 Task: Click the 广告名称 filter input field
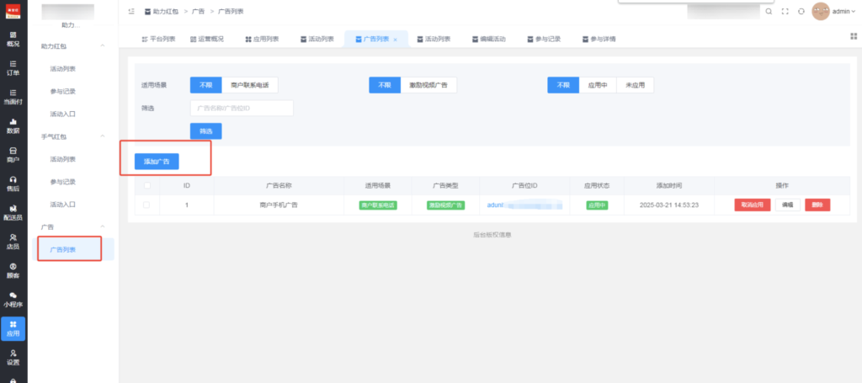point(242,108)
